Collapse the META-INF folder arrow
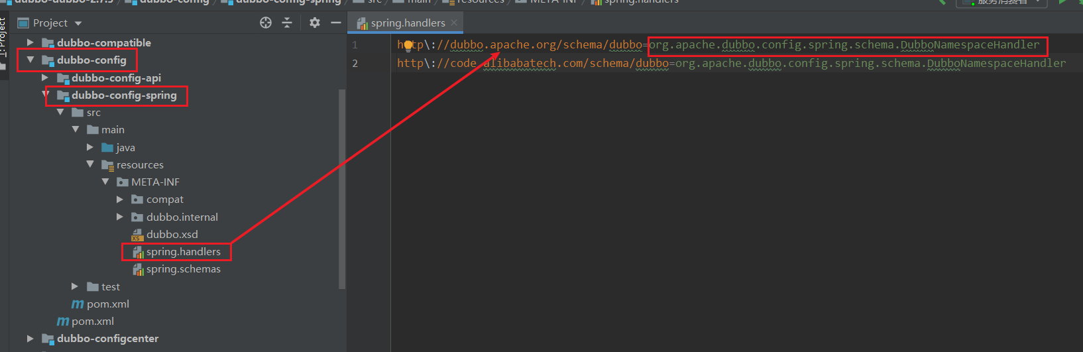The width and height of the screenshot is (1083, 352). coord(105,182)
